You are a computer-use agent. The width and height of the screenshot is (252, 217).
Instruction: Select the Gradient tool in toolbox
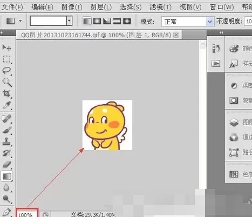(x=7, y=176)
